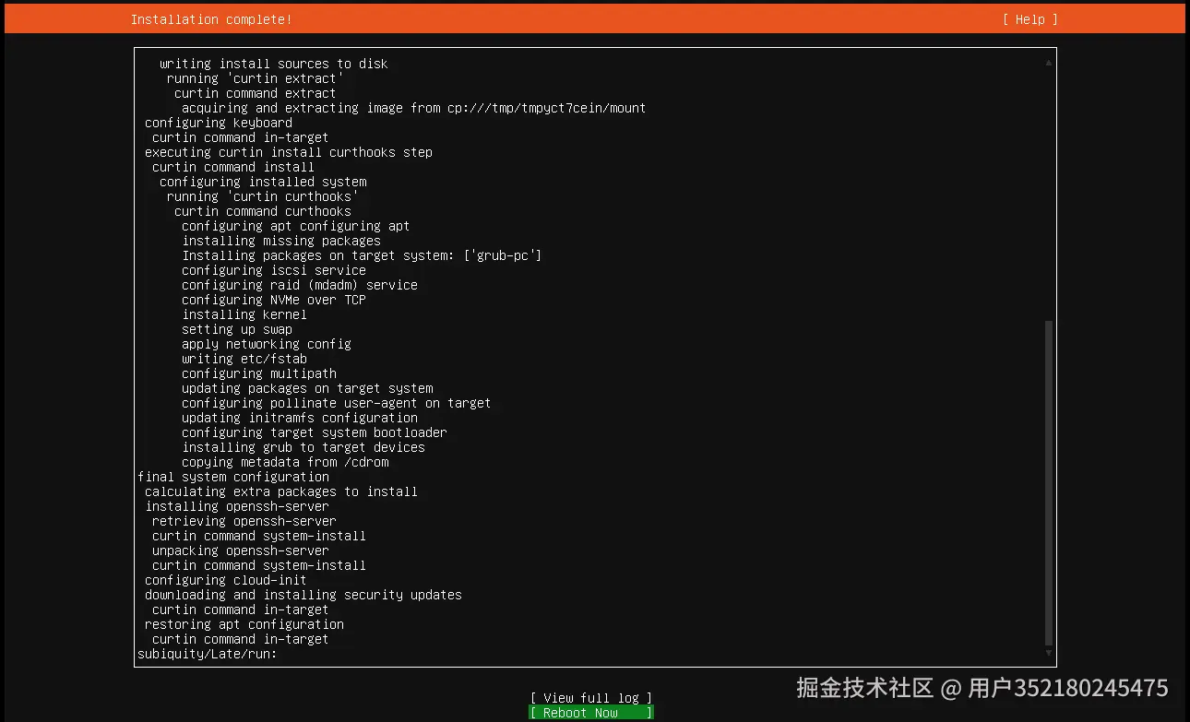The width and height of the screenshot is (1190, 722).
Task: Click 'copying metadata from /cdrom' line
Action: click(285, 462)
